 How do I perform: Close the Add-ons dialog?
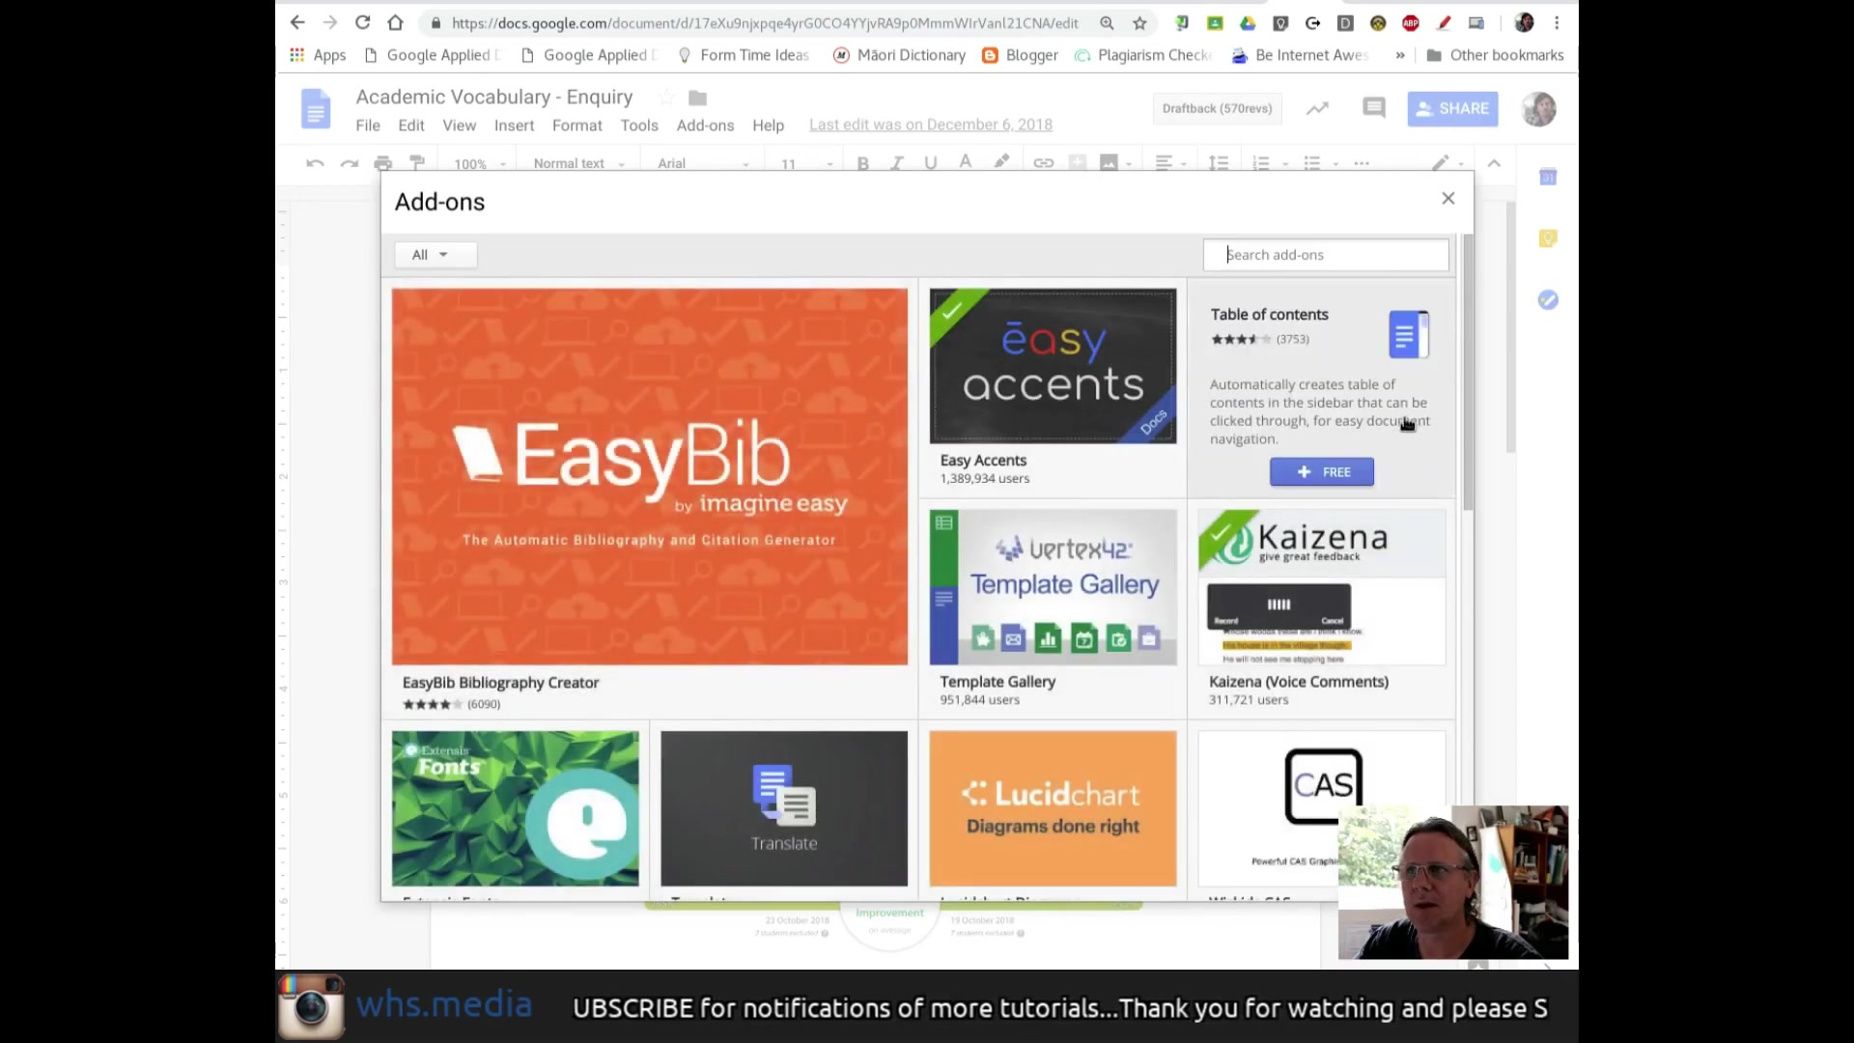(1447, 198)
